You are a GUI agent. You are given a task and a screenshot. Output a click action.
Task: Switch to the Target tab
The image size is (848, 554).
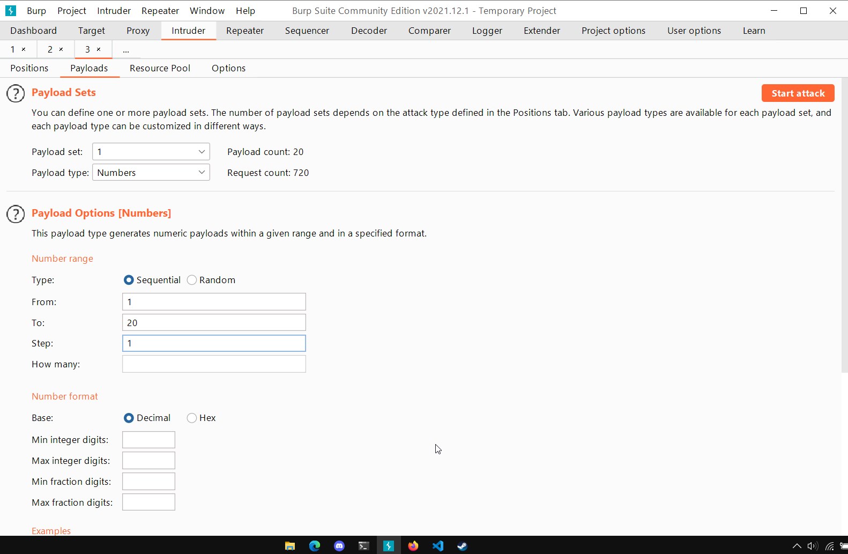tap(92, 31)
